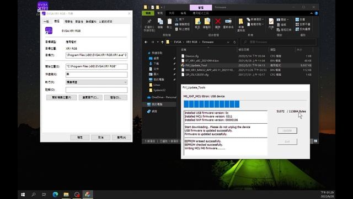The width and height of the screenshot is (353, 199).
Task: Click the Comment field in Properties
Action: click(97, 90)
